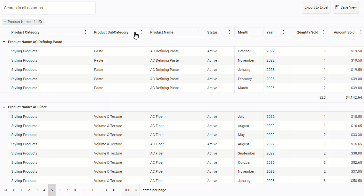Image resolution: width=364 pixels, height=196 pixels.
Task: Go to the next page
Action: [x=107, y=190]
